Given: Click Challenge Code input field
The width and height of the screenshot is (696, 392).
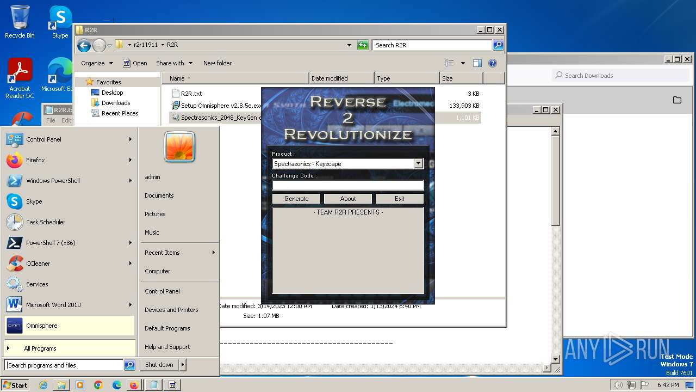Looking at the screenshot, I should pos(348,185).
